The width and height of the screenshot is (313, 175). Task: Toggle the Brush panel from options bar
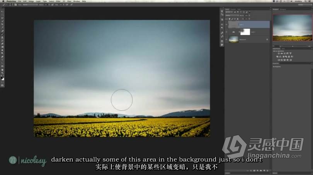click(x=15, y=5)
